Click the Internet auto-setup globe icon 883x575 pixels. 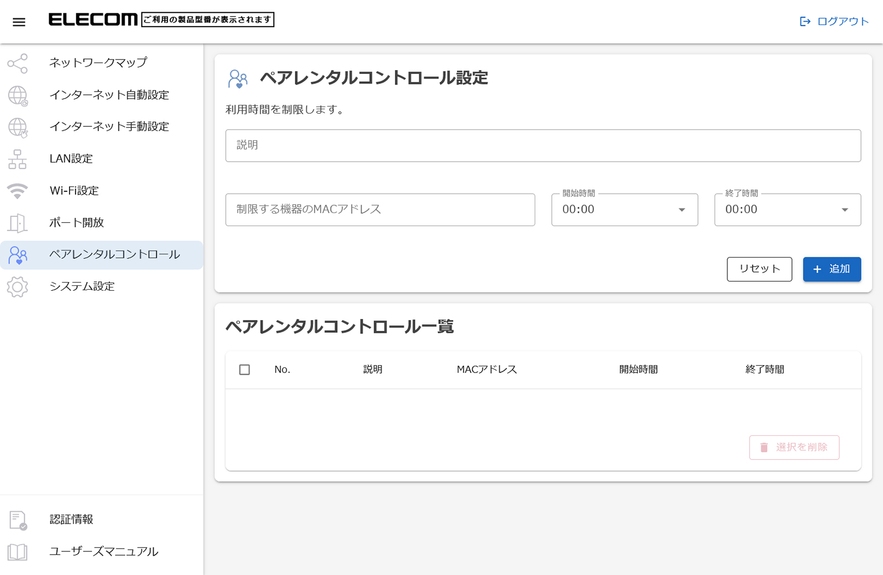18,95
